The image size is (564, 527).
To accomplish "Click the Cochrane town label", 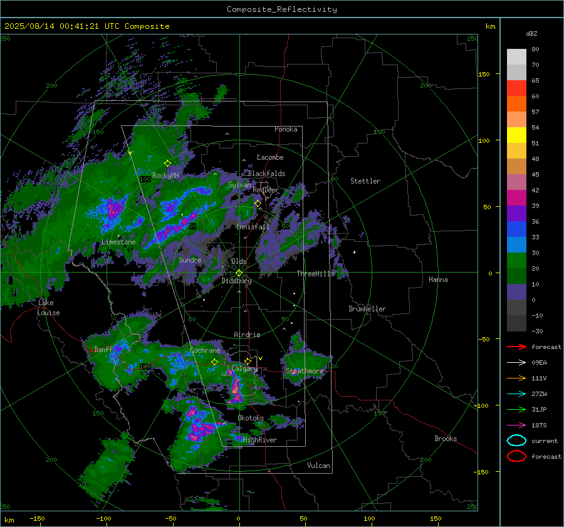I will (205, 350).
